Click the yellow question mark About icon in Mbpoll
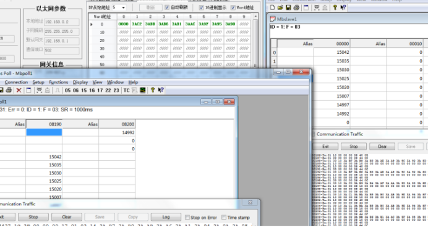Viewport: 428px width, 227px height. [153, 90]
